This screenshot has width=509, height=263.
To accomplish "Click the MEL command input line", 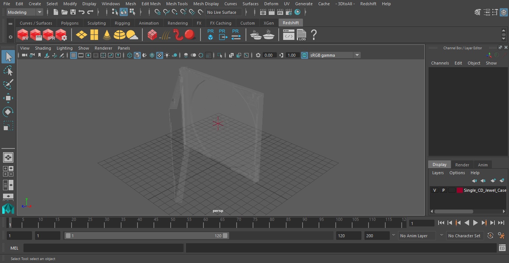I will click(103, 248).
